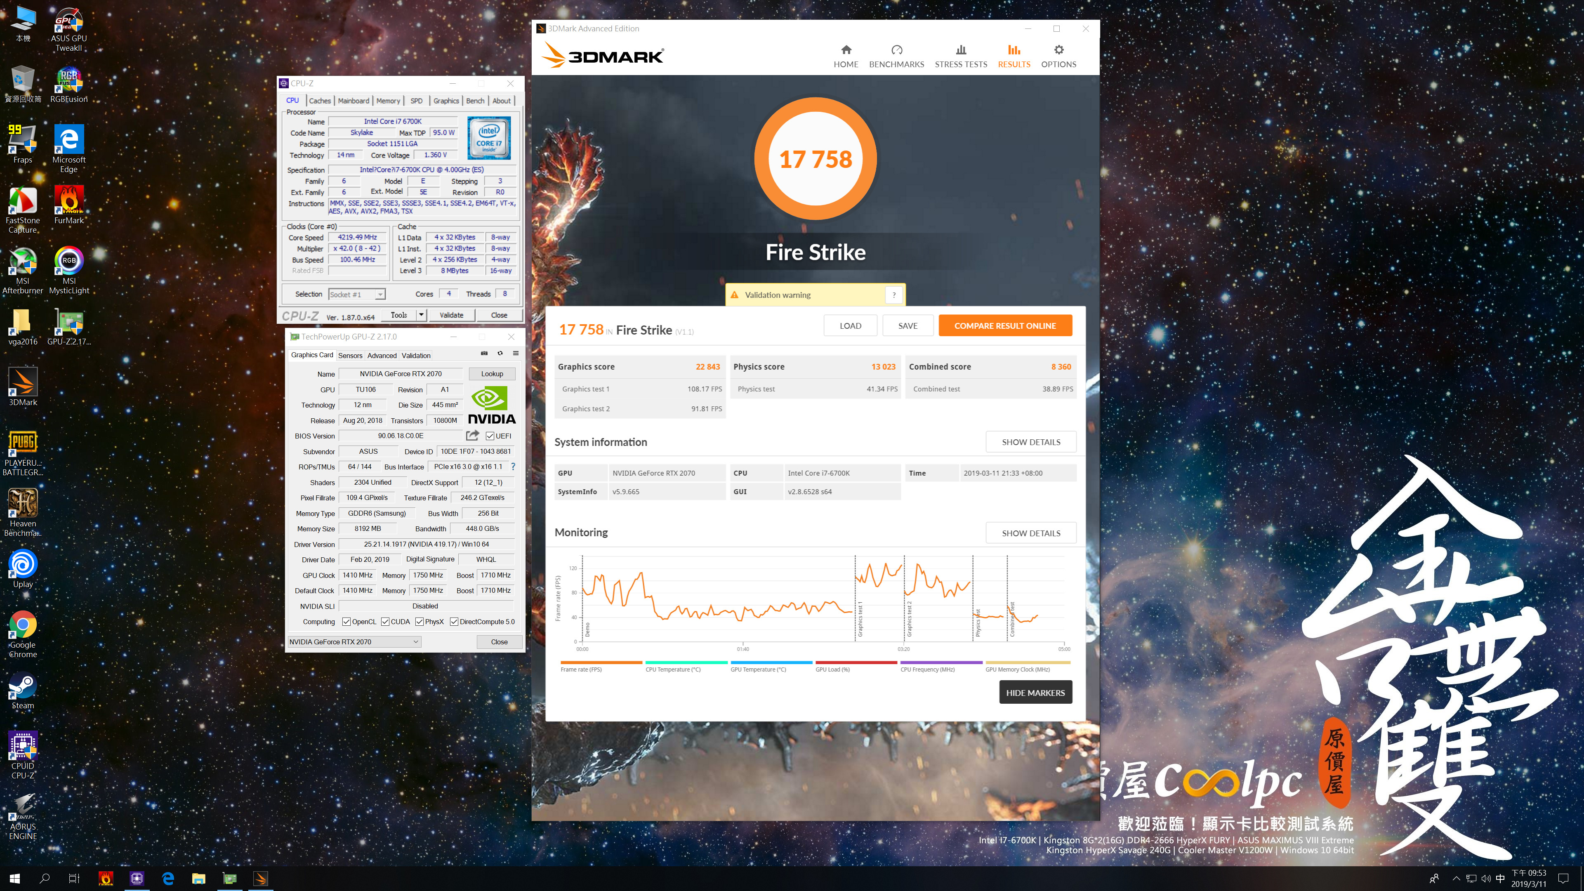The image size is (1584, 891).
Task: Show hidden tray icons chevron
Action: point(1455,878)
